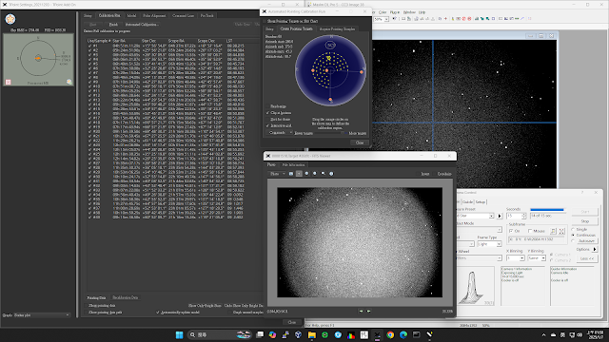Toggle the checkbox for sample #1
Image resolution: width=609 pixels, height=342 pixels.
tap(89, 46)
